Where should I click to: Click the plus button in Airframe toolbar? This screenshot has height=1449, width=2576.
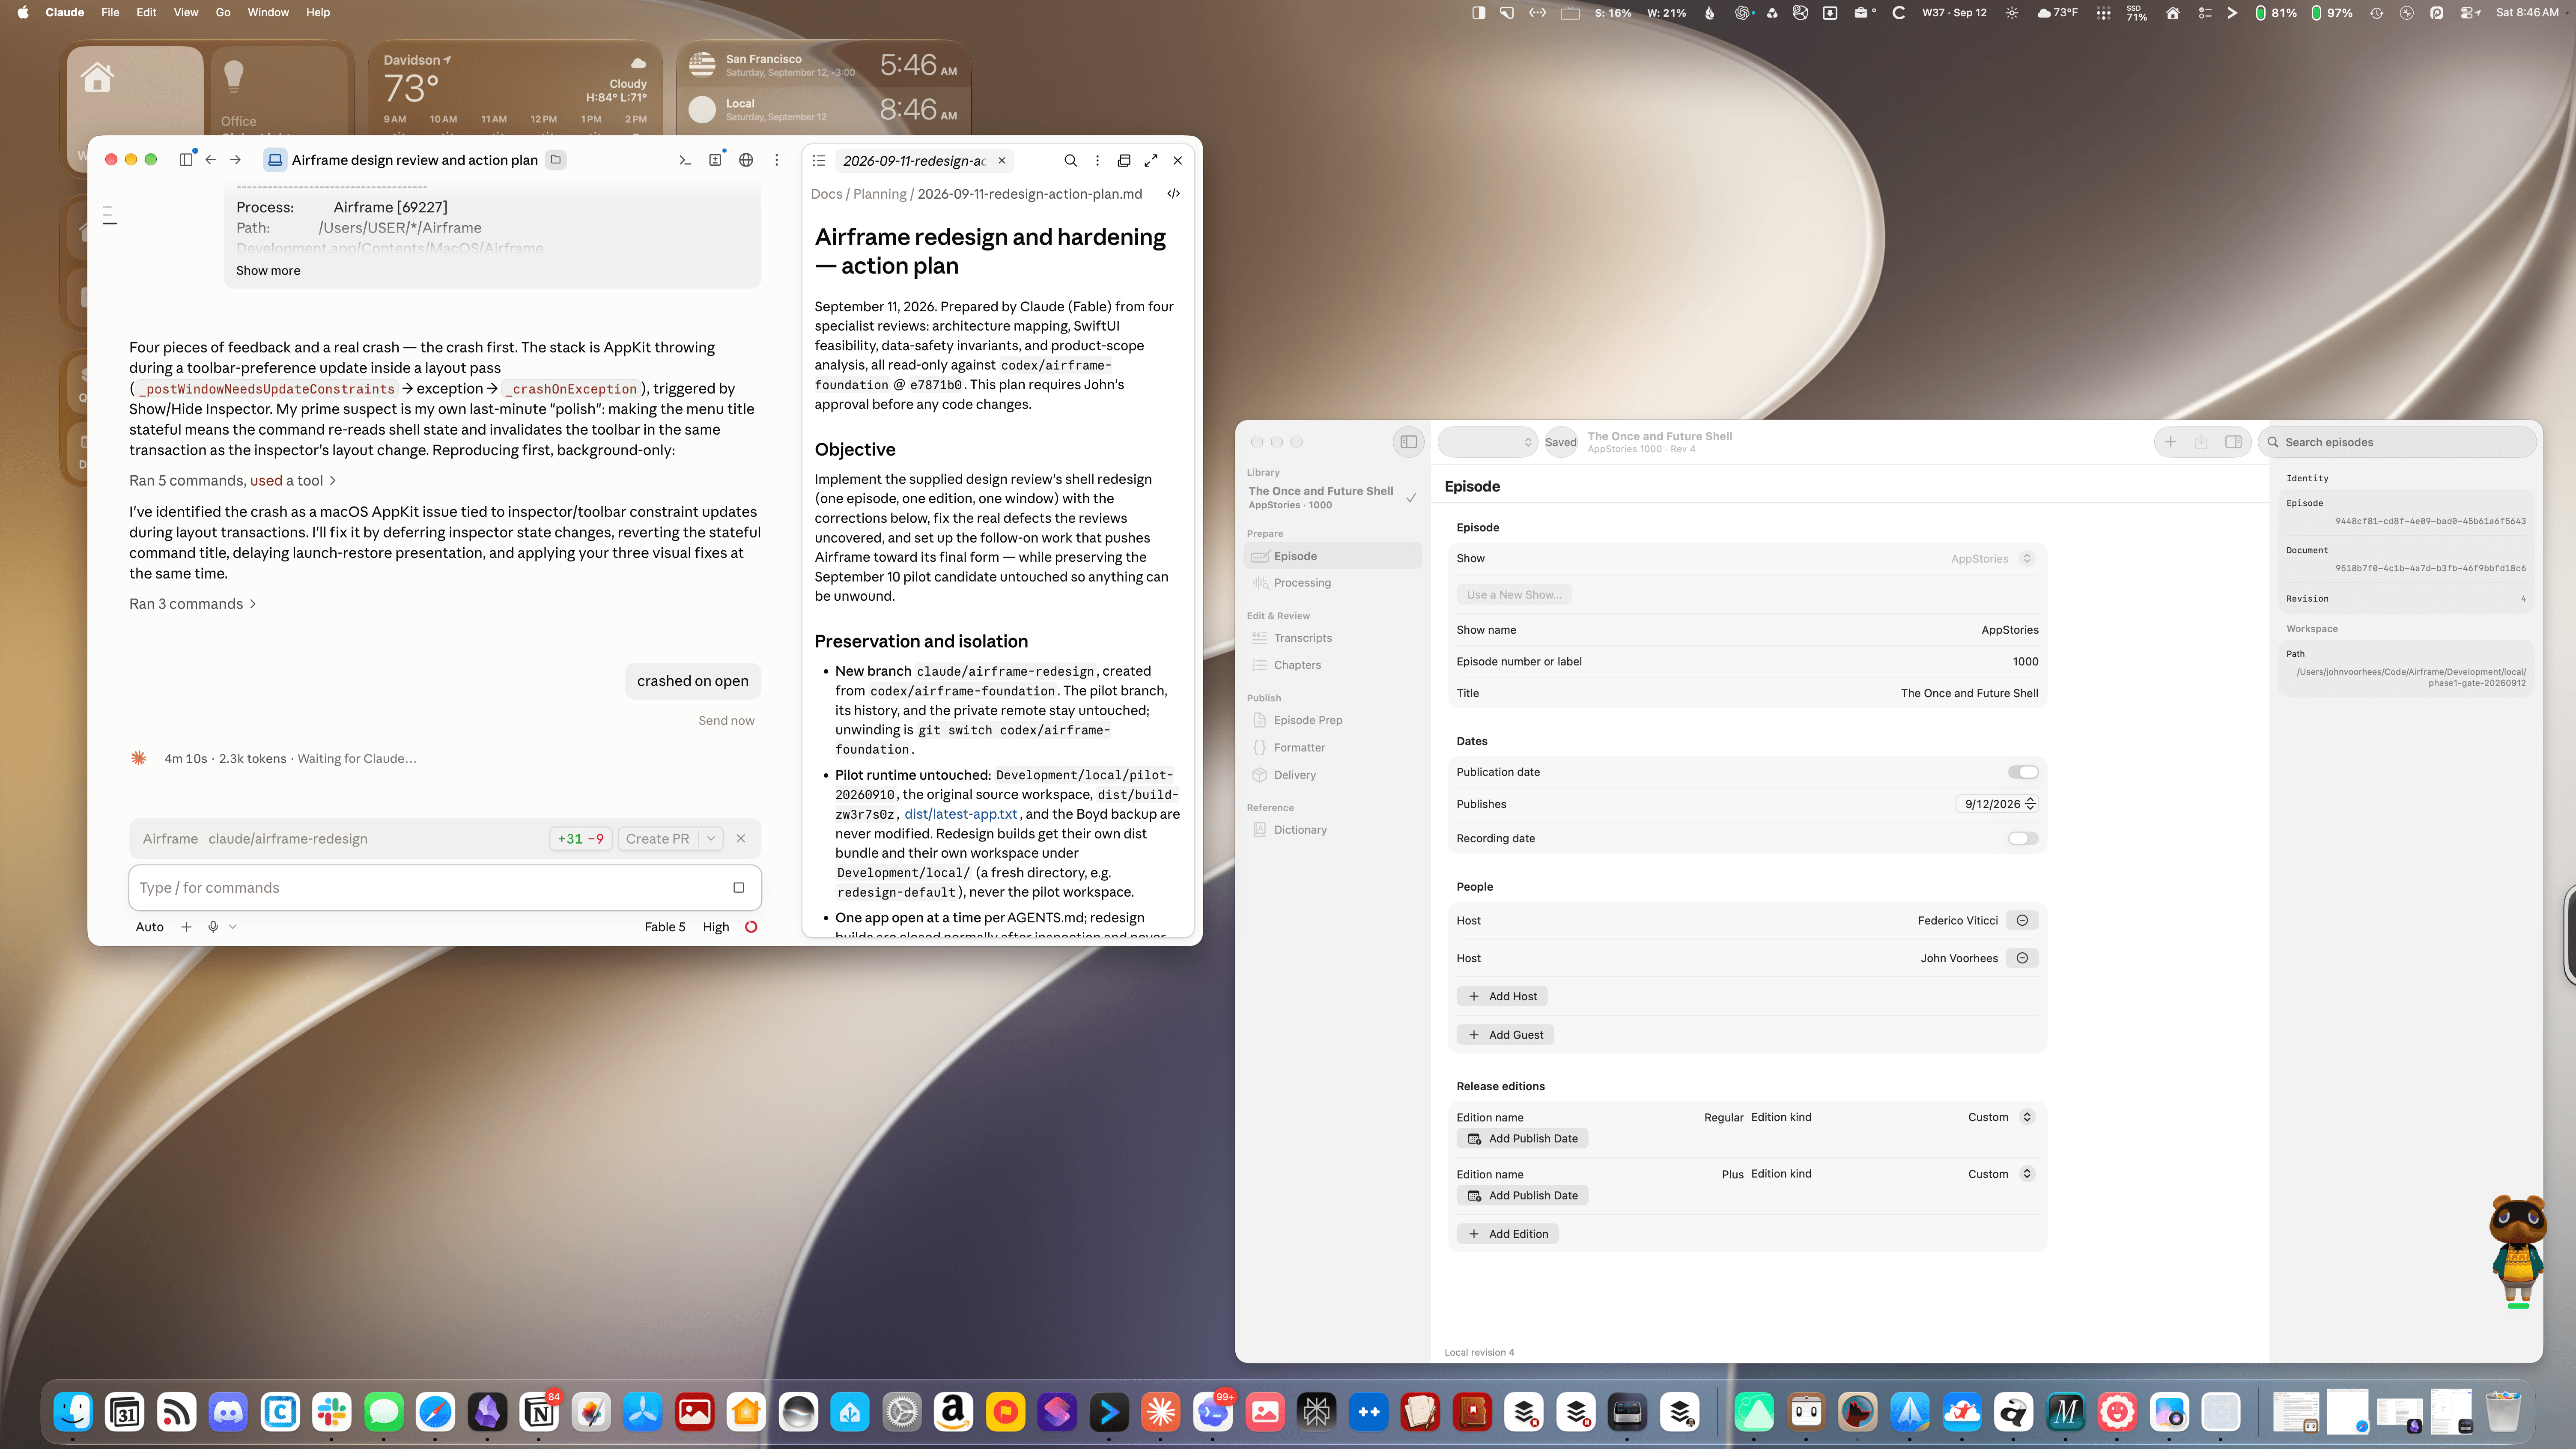point(2171,442)
